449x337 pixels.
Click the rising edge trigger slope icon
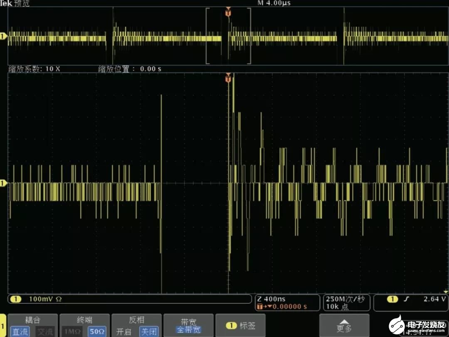pos(407,299)
